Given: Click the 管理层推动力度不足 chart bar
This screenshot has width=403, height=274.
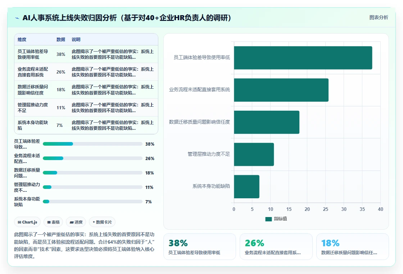Looking at the screenshot, I should pos(254,154).
